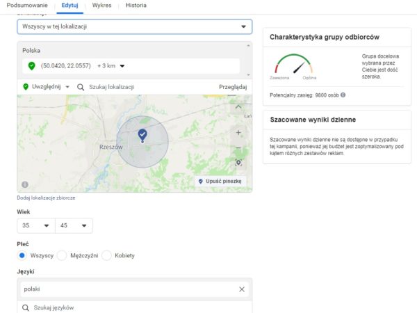Collapse map with the up chevron icon
417x313 pixels.
tap(238, 108)
